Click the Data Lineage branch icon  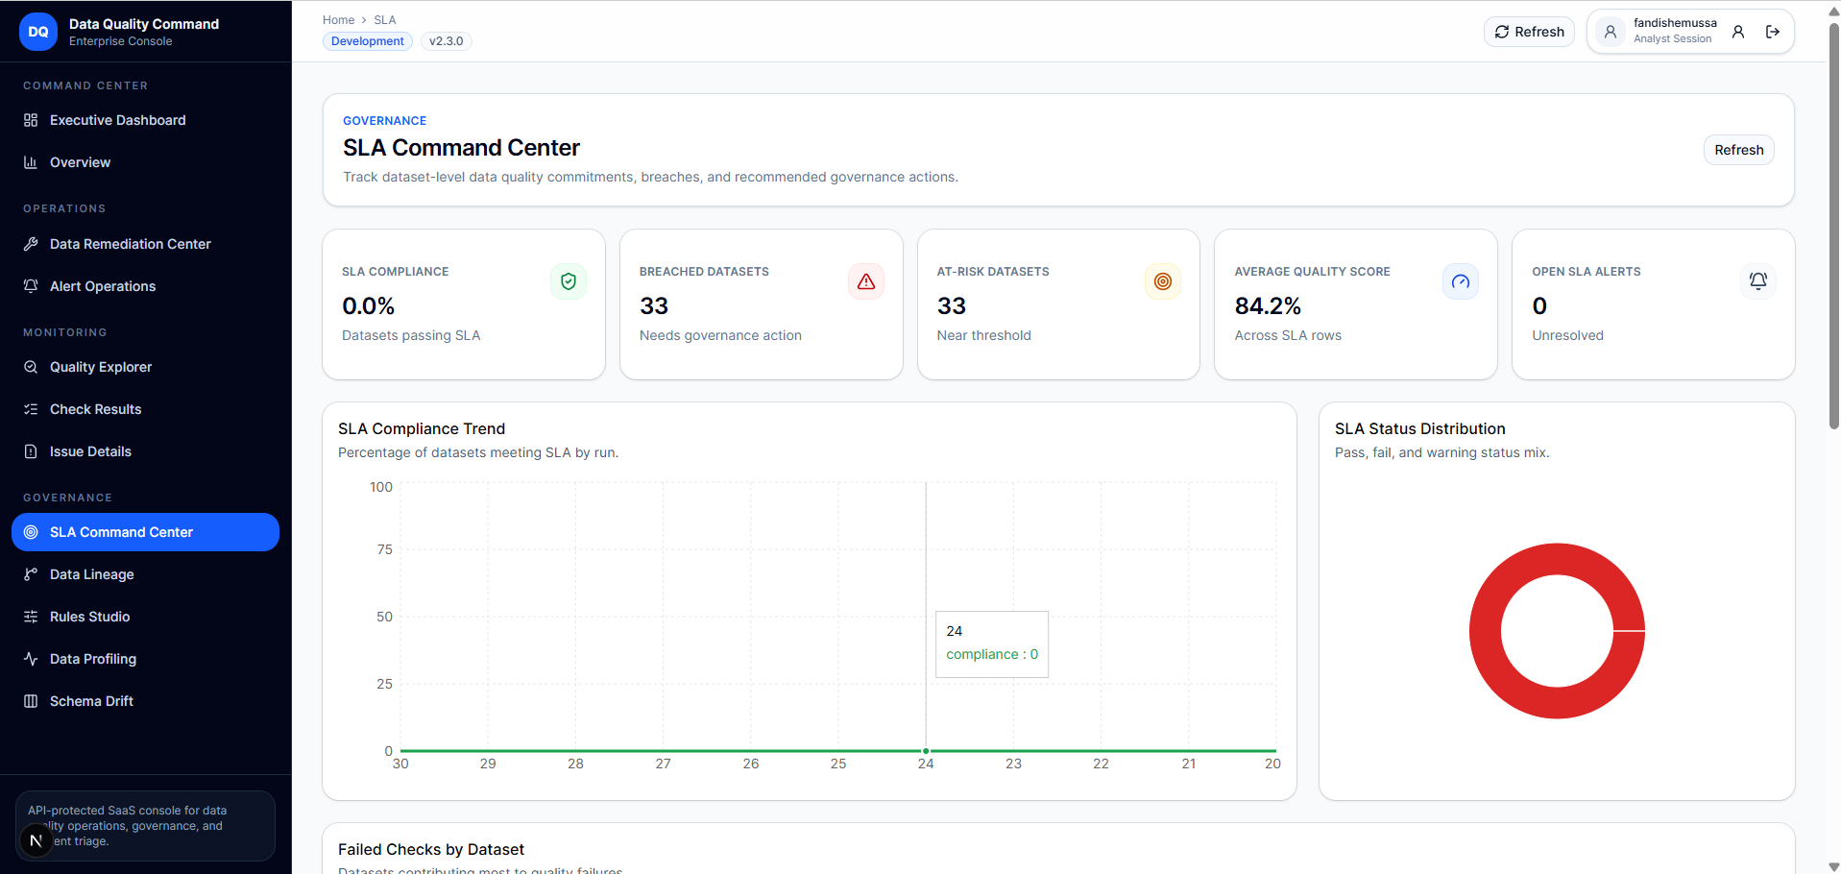click(x=31, y=574)
